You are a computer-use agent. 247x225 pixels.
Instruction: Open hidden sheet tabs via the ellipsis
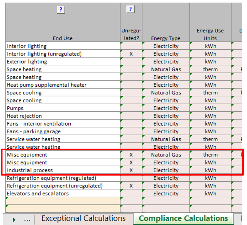click(x=27, y=219)
